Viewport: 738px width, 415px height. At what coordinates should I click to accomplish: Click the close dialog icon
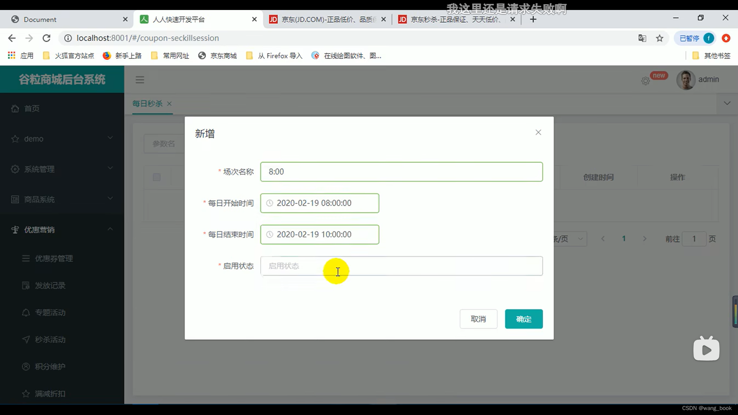click(538, 132)
